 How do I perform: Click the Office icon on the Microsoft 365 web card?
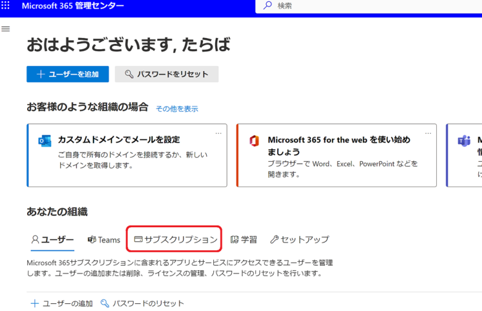point(254,141)
